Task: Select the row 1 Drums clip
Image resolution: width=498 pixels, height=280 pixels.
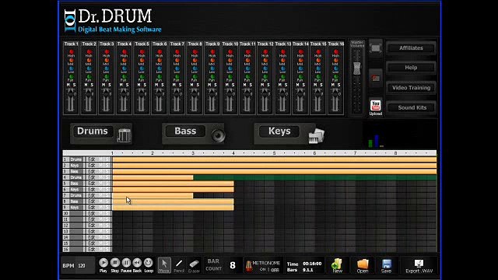Action: point(275,159)
